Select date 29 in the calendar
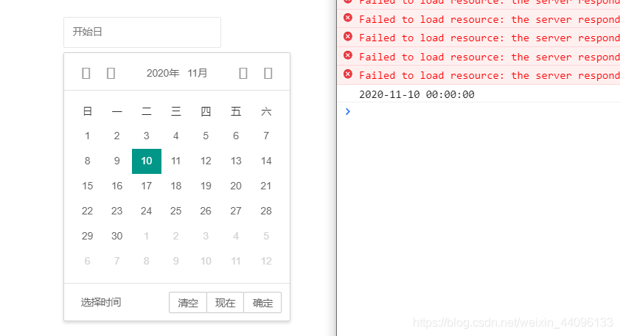Screen dimensions: 620x336 [88, 236]
